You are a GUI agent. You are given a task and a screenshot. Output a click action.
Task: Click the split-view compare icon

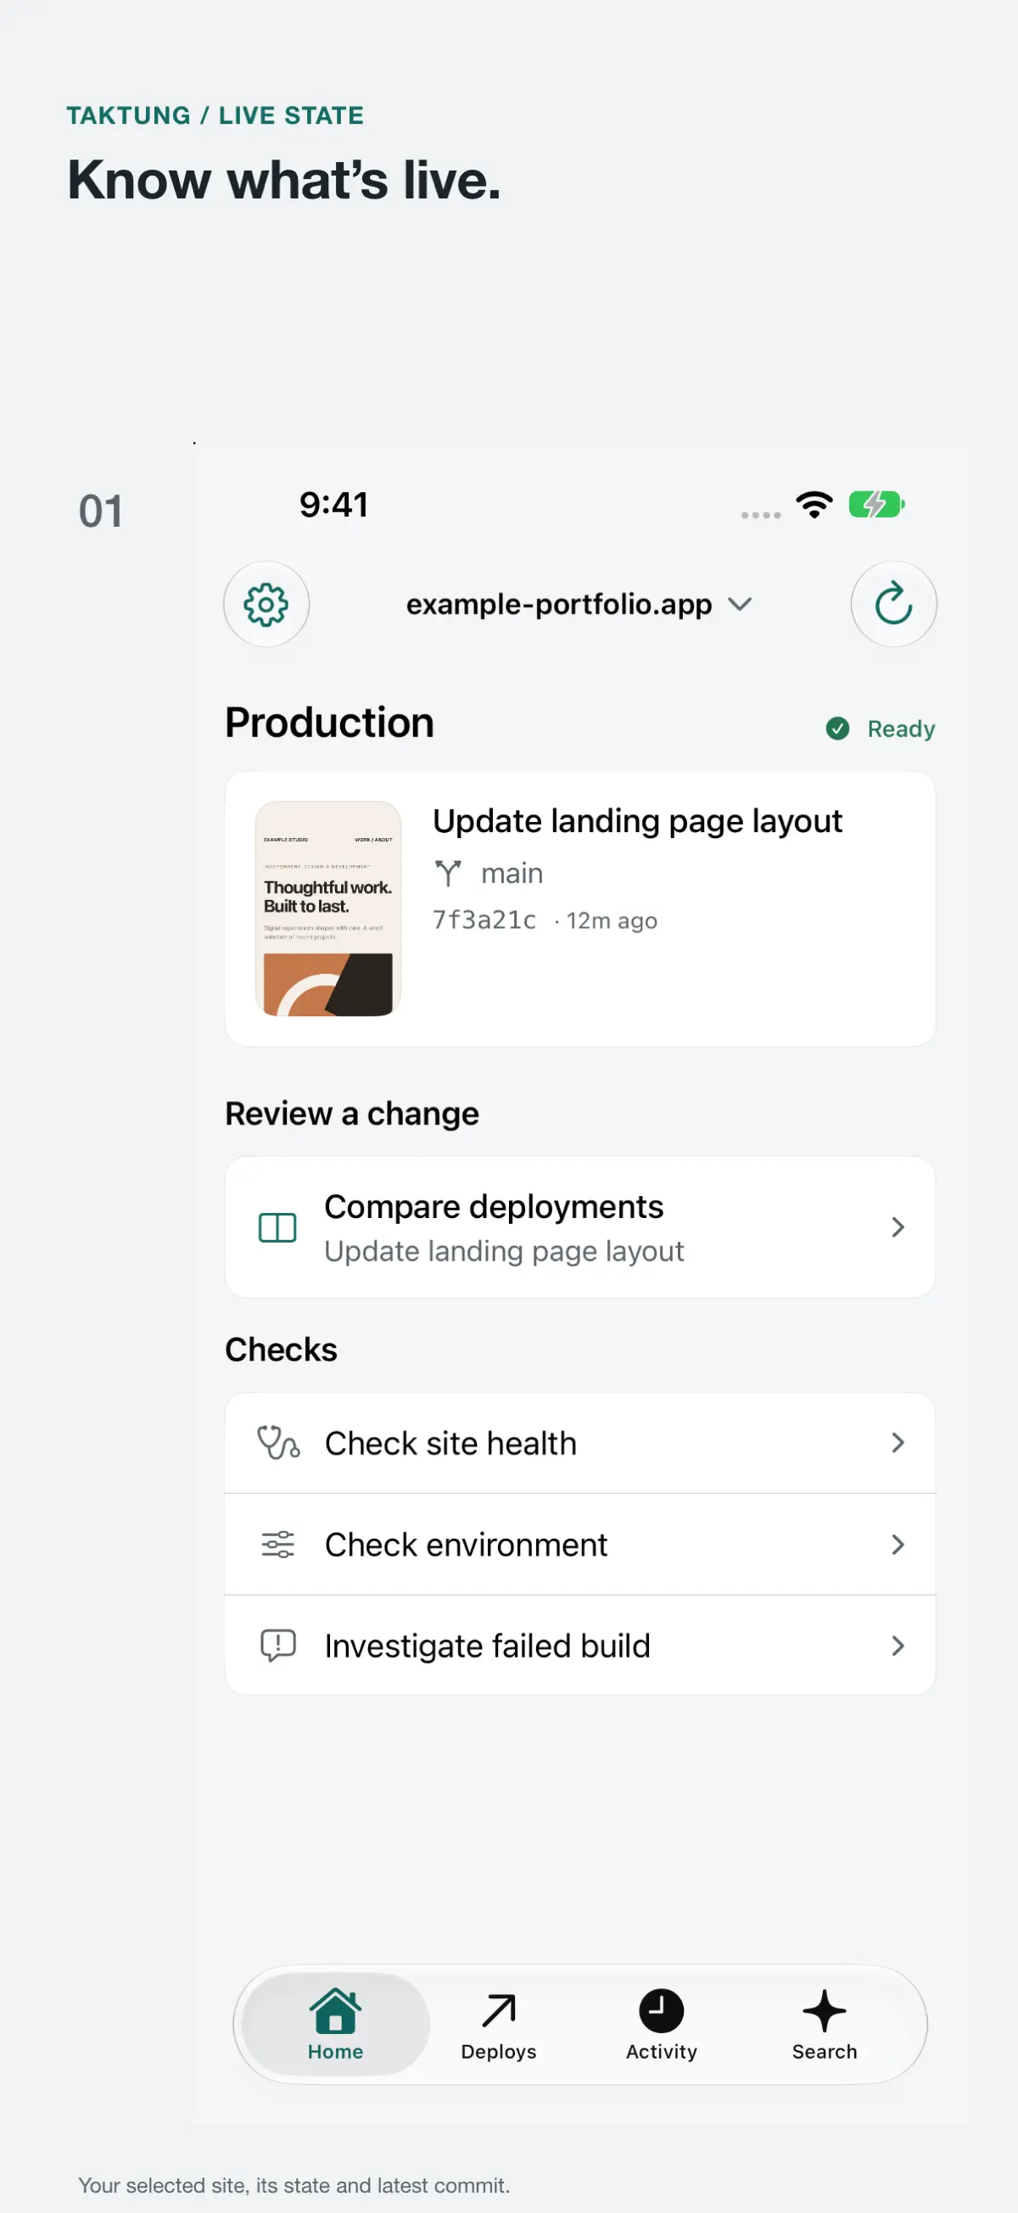click(x=277, y=1227)
